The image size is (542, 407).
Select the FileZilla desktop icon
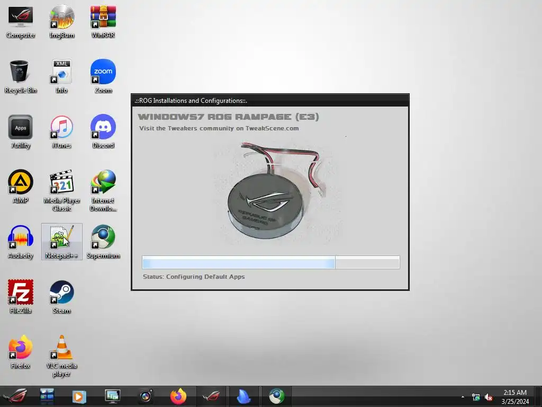pyautogui.click(x=21, y=297)
